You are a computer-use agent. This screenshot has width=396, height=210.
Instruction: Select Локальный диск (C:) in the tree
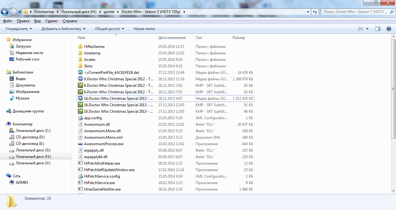tap(33, 131)
